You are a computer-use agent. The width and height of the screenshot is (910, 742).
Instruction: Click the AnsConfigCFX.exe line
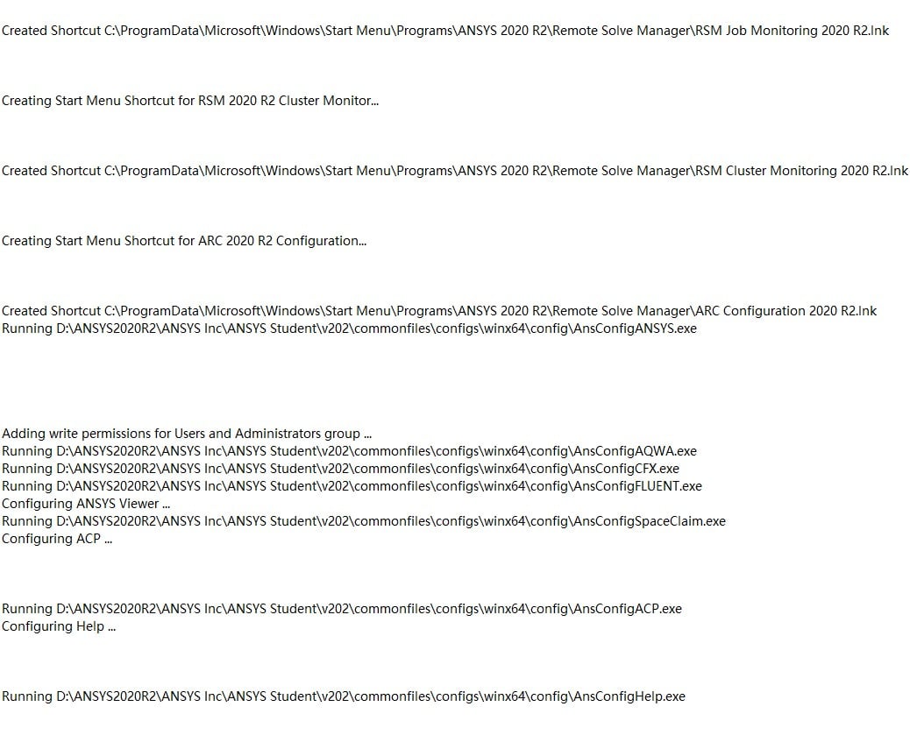click(x=340, y=469)
